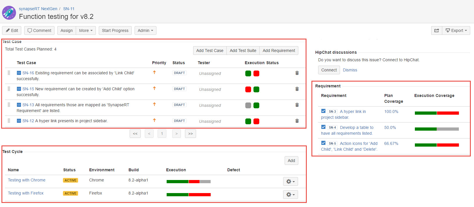Uncheck the SN-5 requirement checkbox
Viewport: 474px width, 207px height.
click(323, 143)
